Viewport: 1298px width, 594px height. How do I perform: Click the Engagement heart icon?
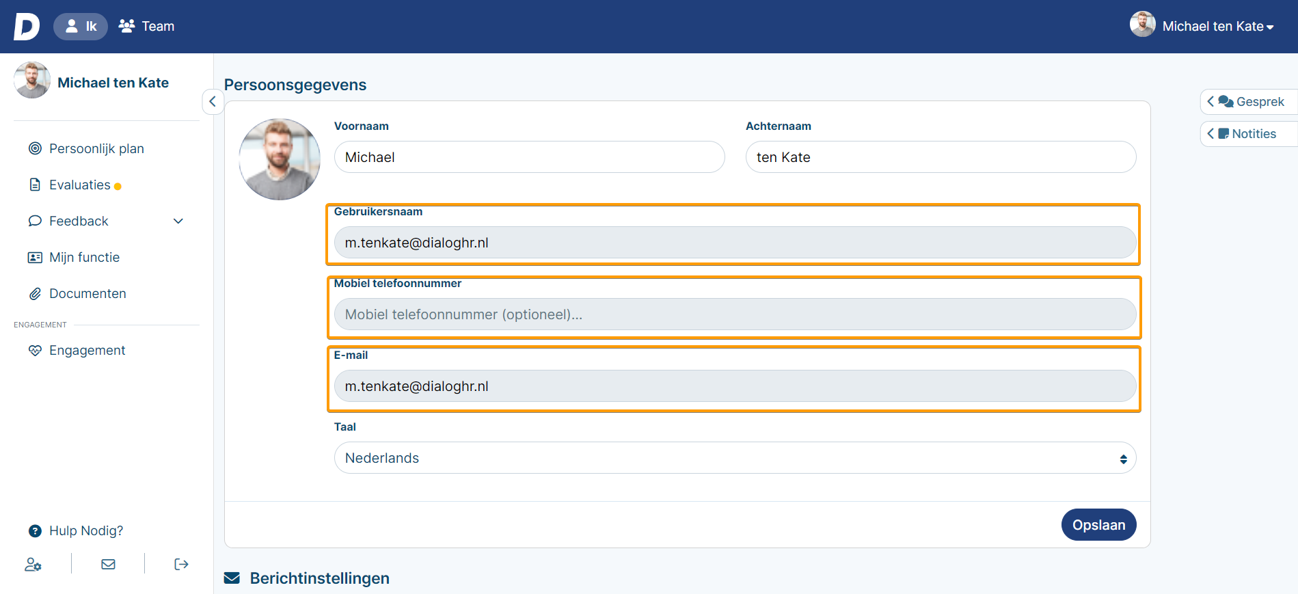click(x=35, y=350)
